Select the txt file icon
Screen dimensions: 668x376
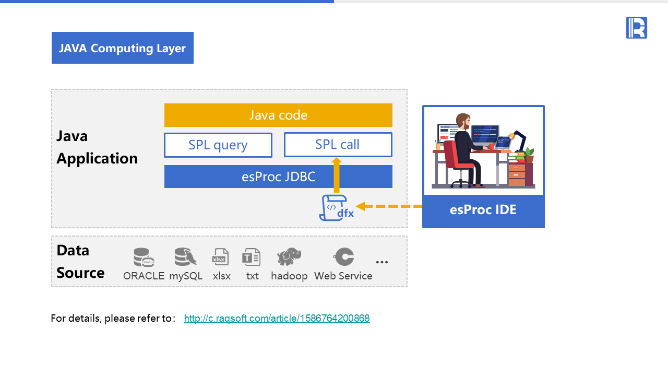coord(252,257)
